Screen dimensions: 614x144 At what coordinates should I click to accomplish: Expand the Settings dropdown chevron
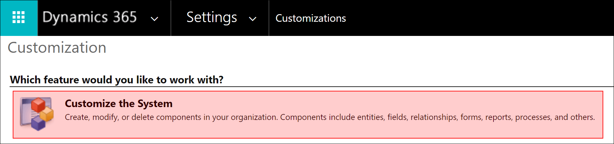pyautogui.click(x=253, y=19)
